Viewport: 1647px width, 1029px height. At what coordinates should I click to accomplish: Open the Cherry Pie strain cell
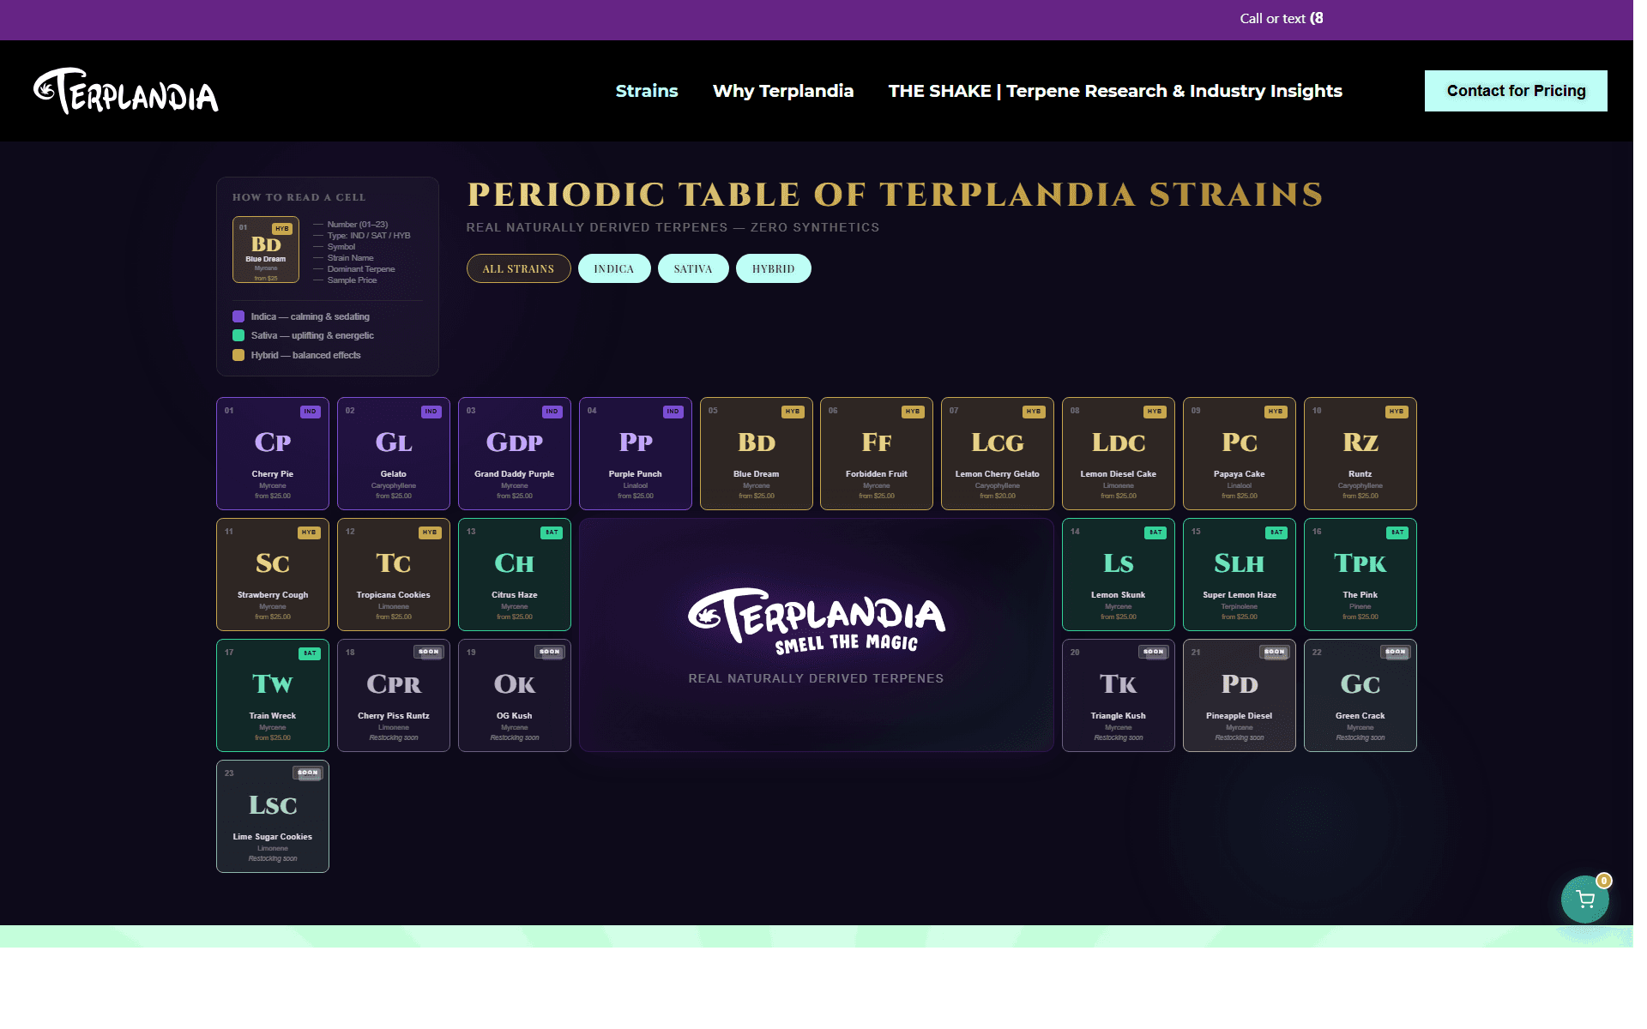point(273,454)
